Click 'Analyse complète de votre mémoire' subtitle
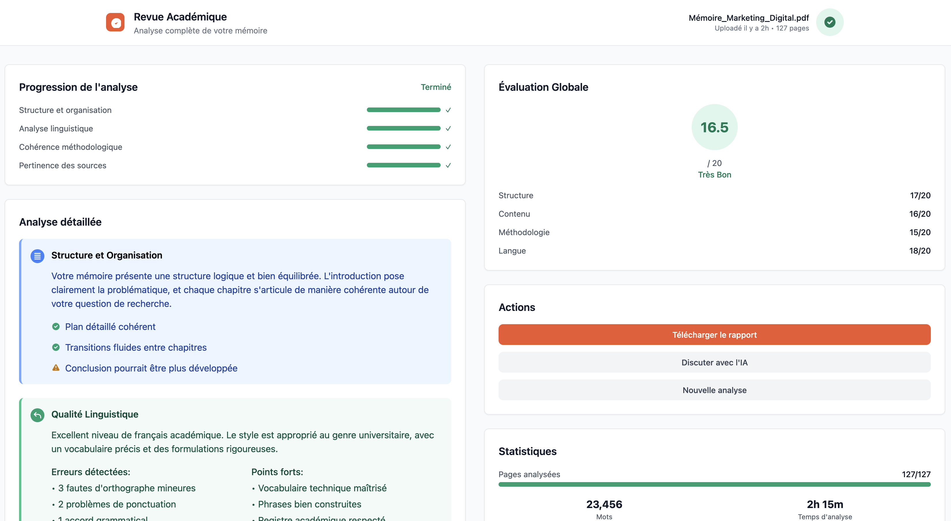Image resolution: width=951 pixels, height=521 pixels. [201, 31]
